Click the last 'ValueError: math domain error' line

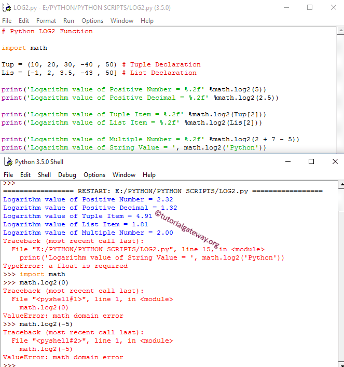pyautogui.click(x=63, y=358)
